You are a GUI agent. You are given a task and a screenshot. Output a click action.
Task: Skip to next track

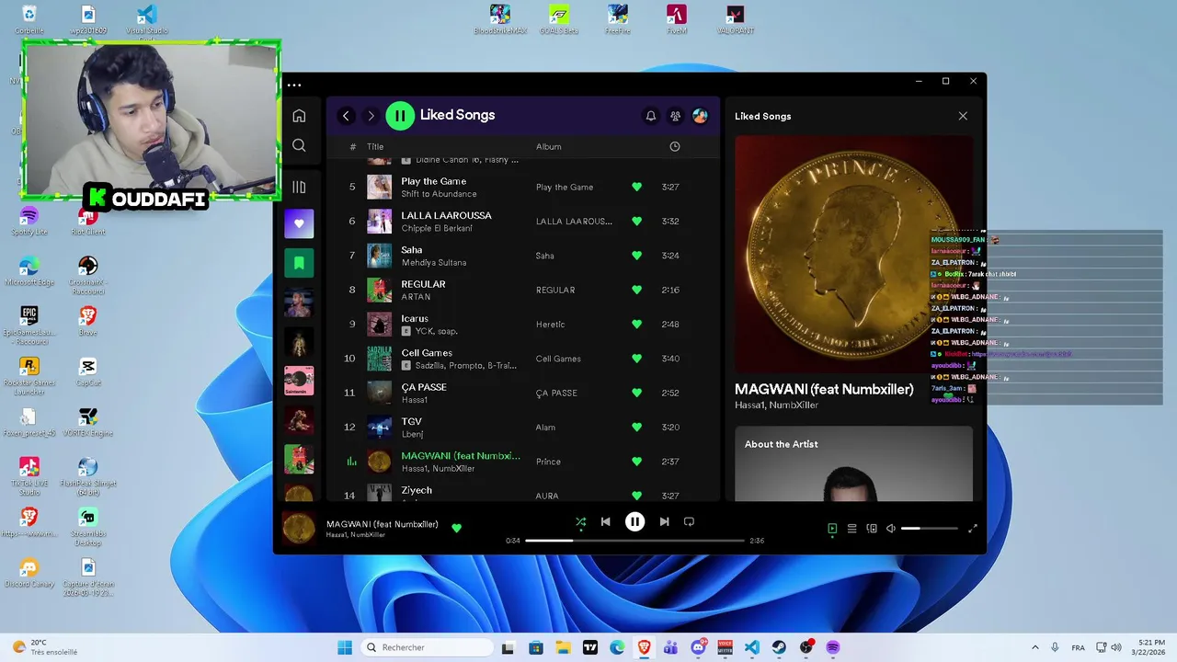tap(664, 521)
